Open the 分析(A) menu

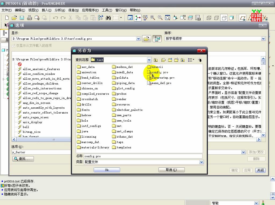60,10
